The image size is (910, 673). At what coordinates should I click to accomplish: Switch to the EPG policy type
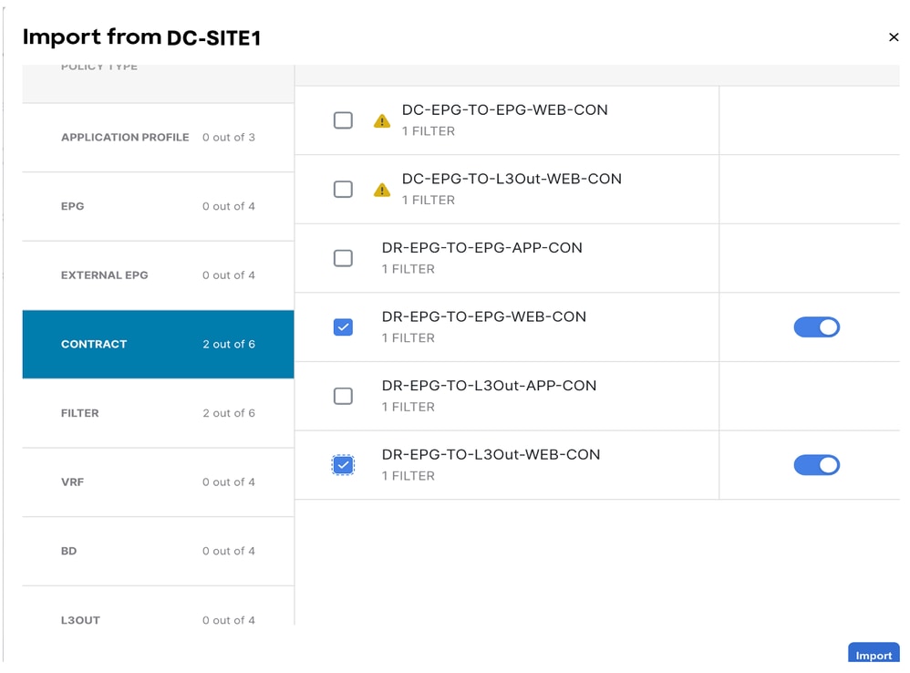158,206
